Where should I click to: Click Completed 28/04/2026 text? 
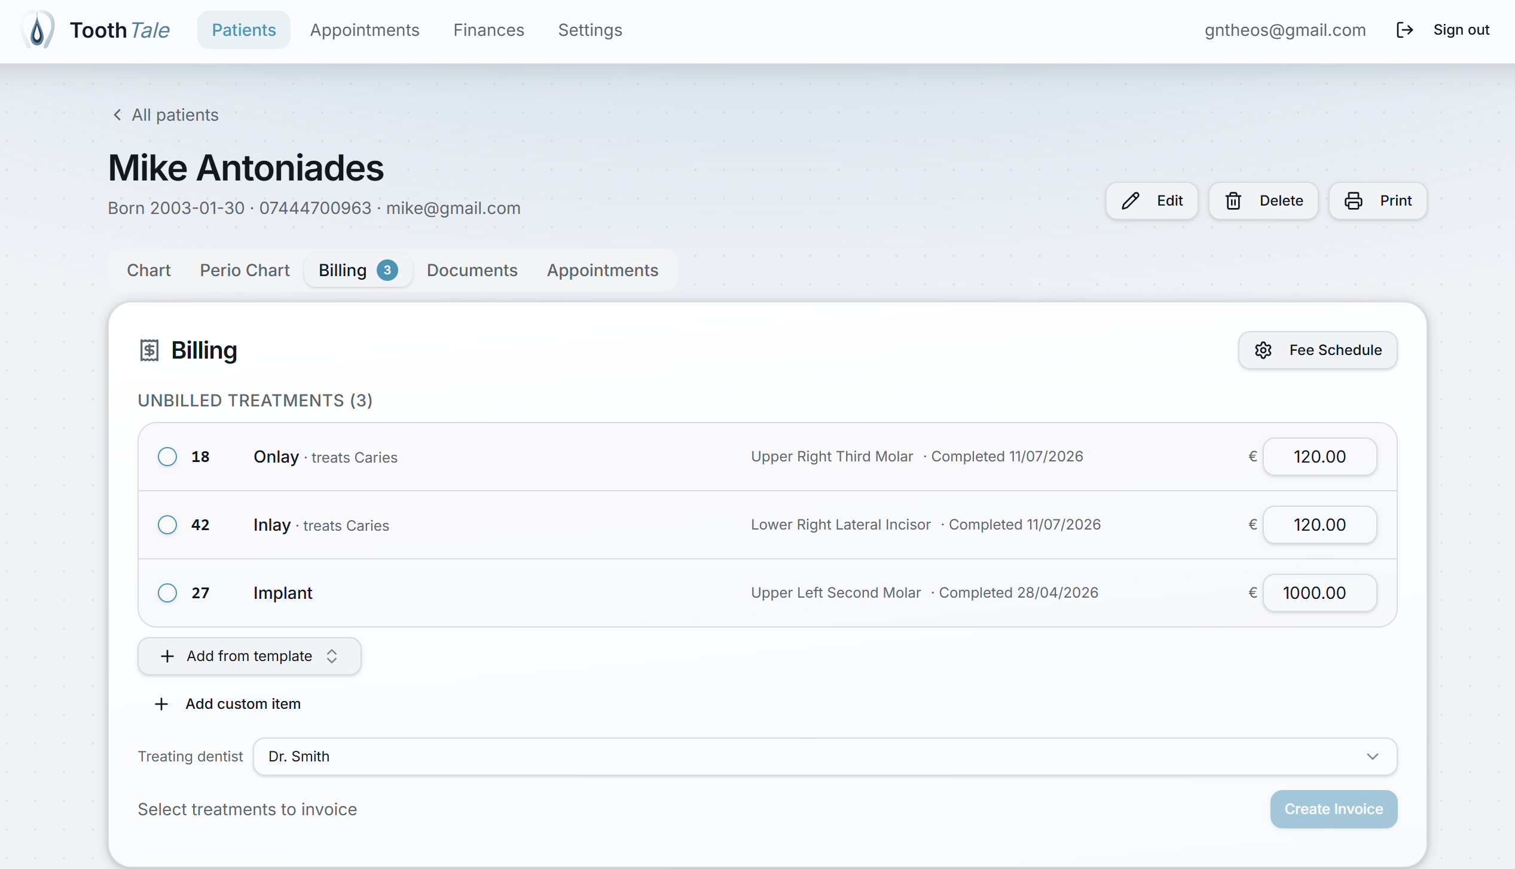tap(1019, 593)
